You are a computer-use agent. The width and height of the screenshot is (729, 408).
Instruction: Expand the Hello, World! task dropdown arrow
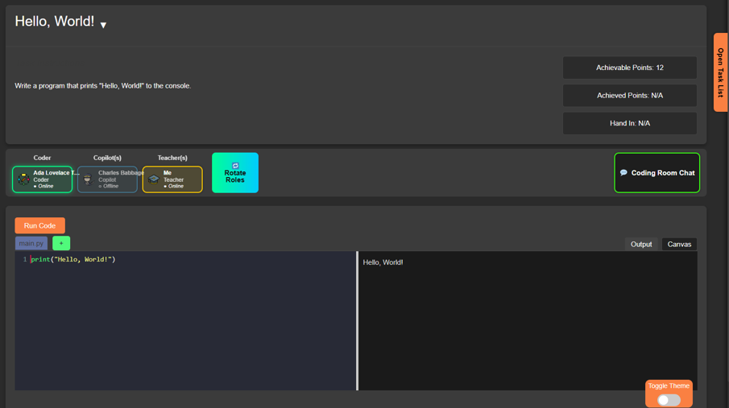pyautogui.click(x=103, y=25)
